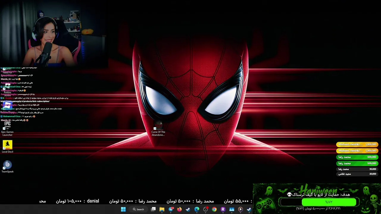Open the Epic Games Launcher desktop shortcut

(x=7, y=128)
